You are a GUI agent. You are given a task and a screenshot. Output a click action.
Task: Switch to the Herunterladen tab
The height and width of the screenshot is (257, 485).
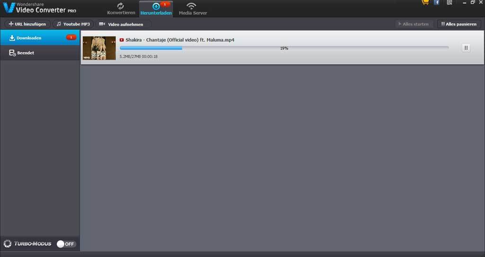click(x=156, y=9)
